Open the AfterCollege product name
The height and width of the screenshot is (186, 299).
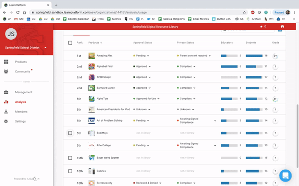pyautogui.click(x=104, y=145)
